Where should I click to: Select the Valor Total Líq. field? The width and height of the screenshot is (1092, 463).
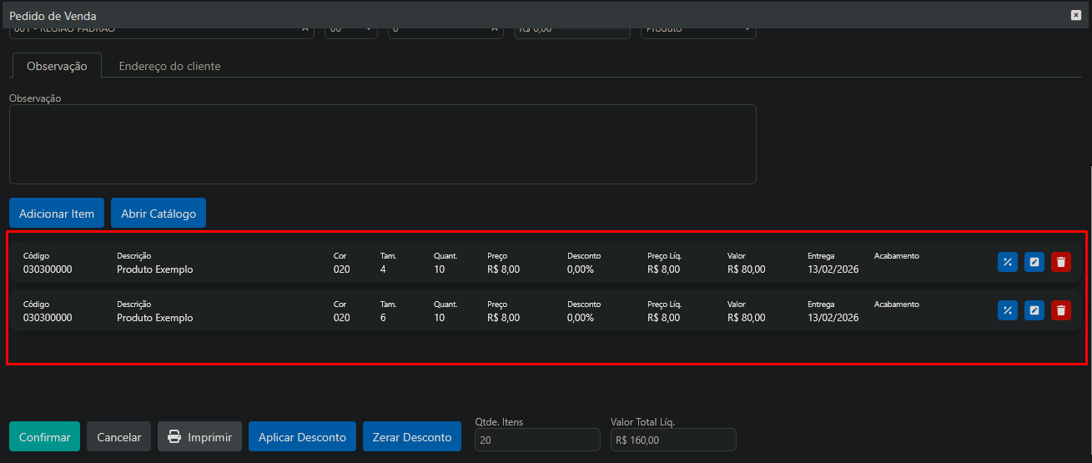(x=673, y=440)
